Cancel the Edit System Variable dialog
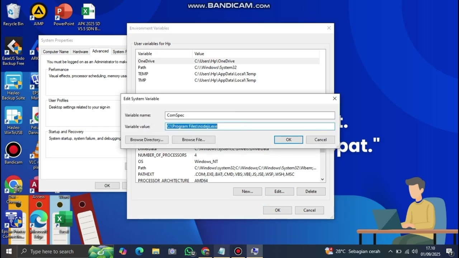The width and height of the screenshot is (459, 258). [x=321, y=140]
